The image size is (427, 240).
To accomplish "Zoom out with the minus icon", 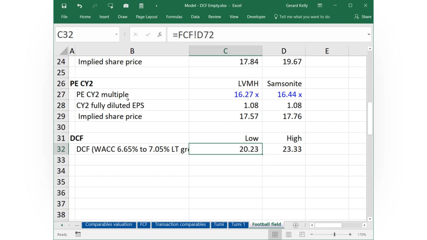I will (x=312, y=234).
